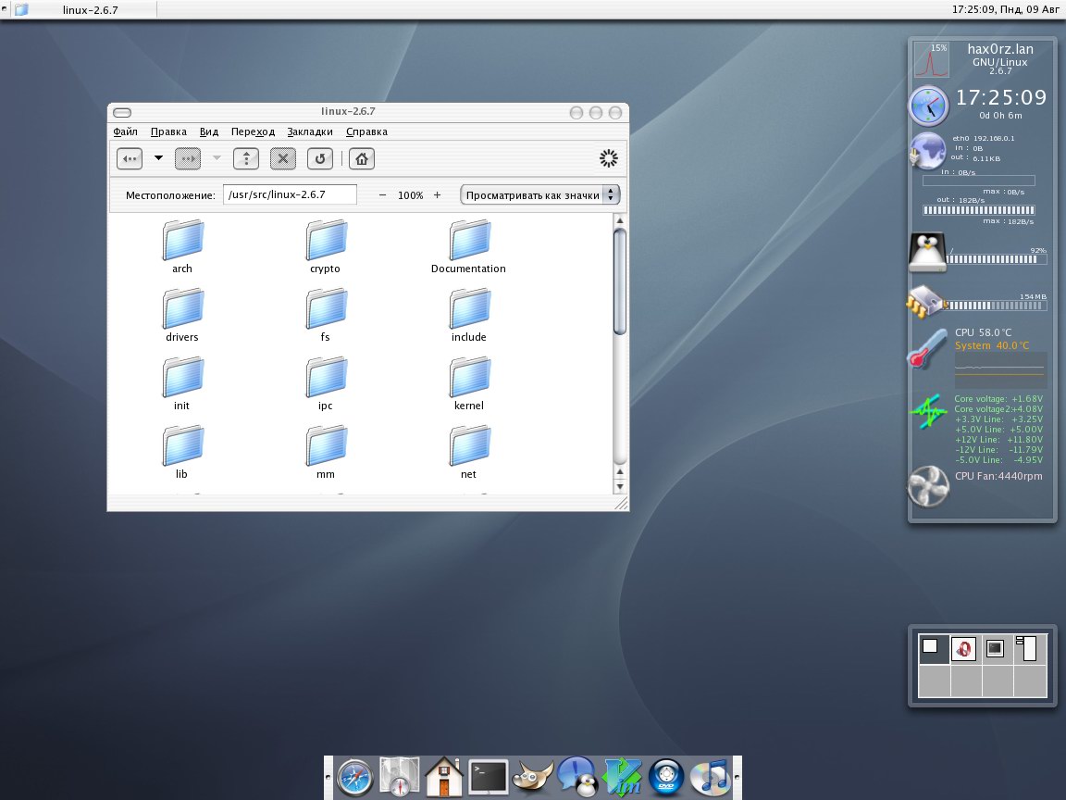Select the kernel folder
Image resolution: width=1066 pixels, height=800 pixels.
pyautogui.click(x=468, y=384)
